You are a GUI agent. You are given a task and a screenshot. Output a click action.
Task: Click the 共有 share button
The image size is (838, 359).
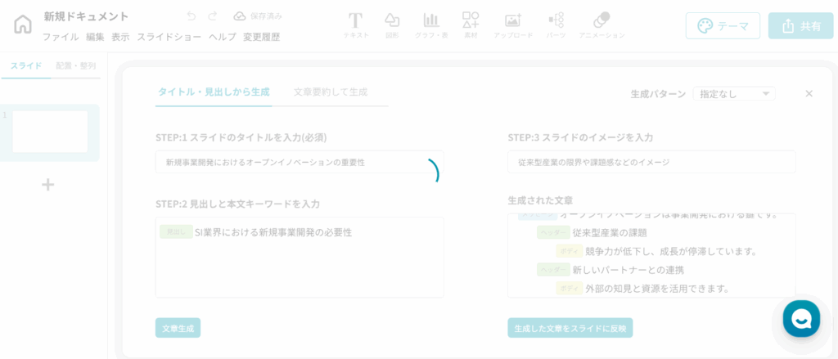[800, 25]
